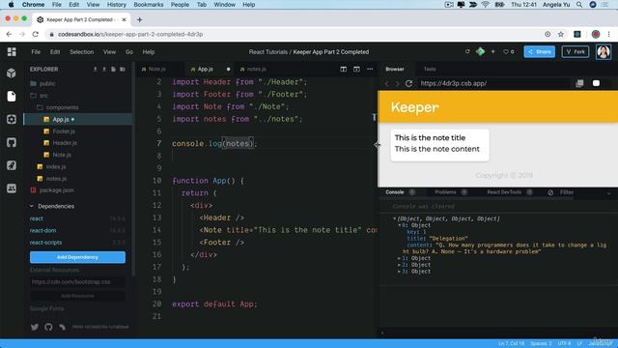This screenshot has height=348, width=618.
Task: Open the GitHub panel in sidebar
Action: [x=12, y=142]
